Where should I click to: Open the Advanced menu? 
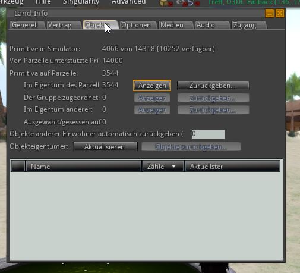[129, 2]
